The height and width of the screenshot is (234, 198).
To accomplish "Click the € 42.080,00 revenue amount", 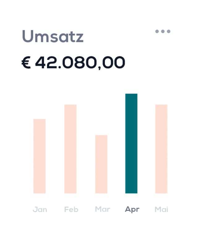I will pyautogui.click(x=73, y=63).
